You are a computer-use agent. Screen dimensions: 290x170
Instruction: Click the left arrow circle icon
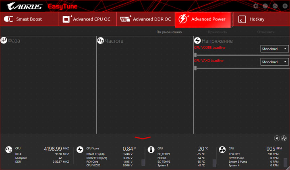pyautogui.click(x=277, y=138)
